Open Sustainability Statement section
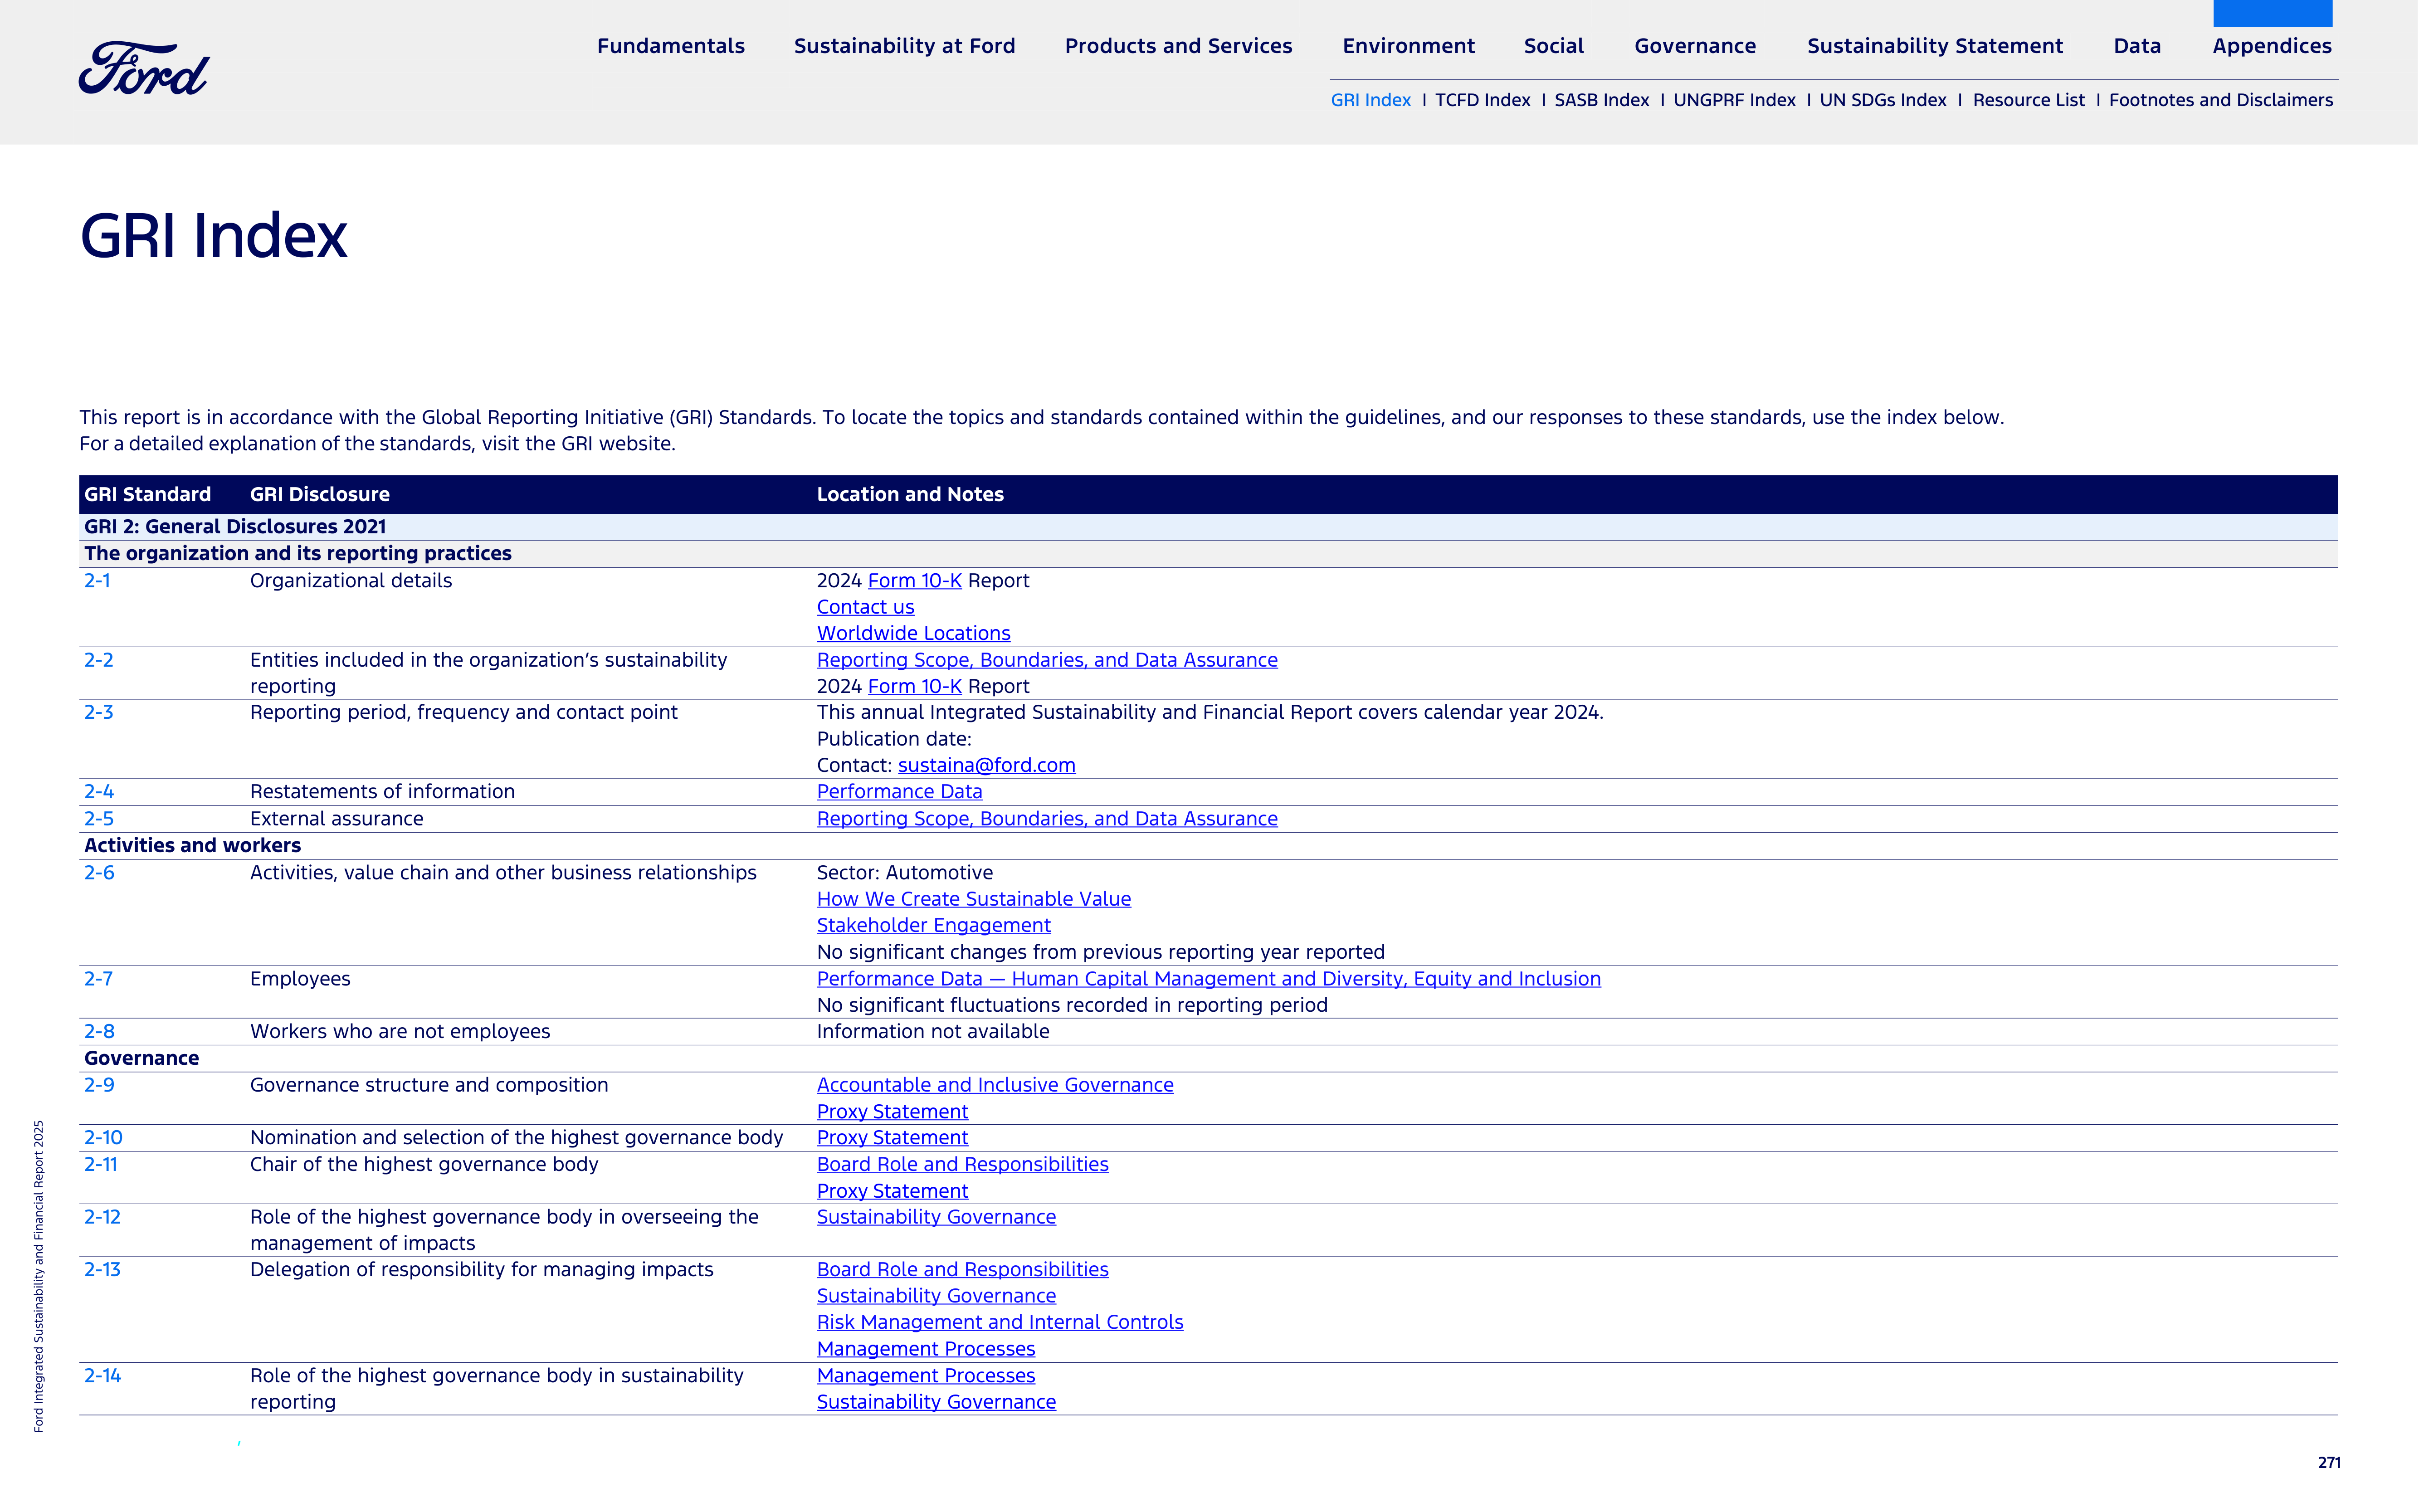2419x1512 pixels. pyautogui.click(x=1934, y=46)
